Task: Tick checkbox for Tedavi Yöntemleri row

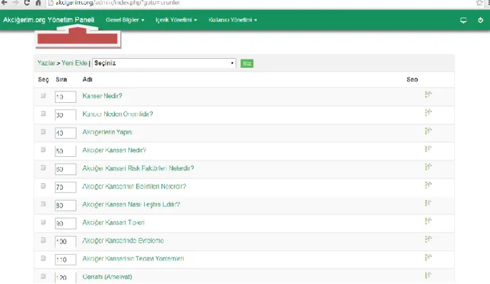Action: click(43, 258)
